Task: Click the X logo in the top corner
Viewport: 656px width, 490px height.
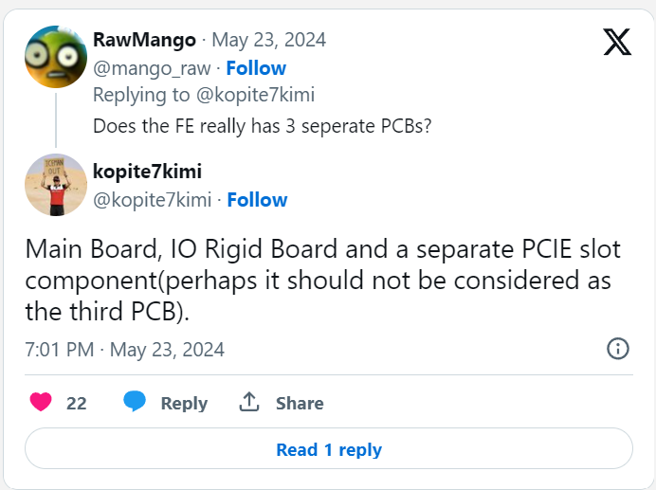Action: tap(617, 42)
